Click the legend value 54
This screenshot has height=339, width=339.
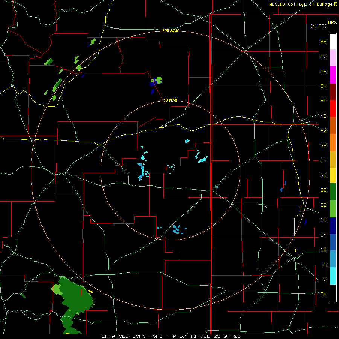pyautogui.click(x=324, y=86)
